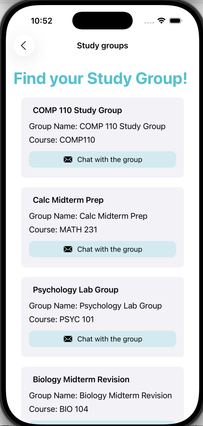This screenshot has height=426, width=203.
Task: Tap the 10:52 clock in status bar
Action: [x=42, y=21]
